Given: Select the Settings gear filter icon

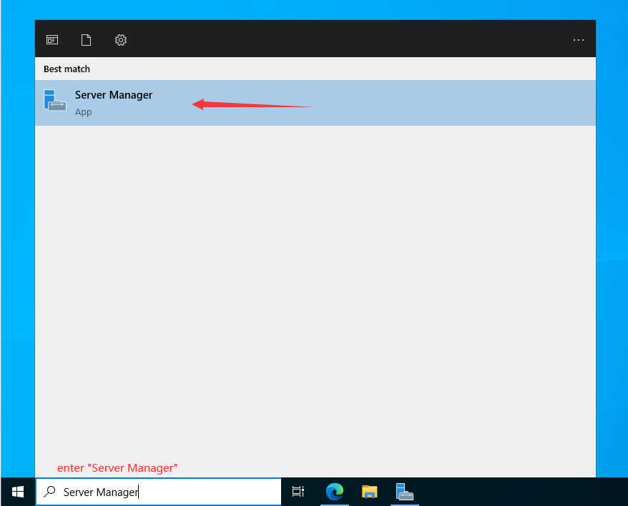Looking at the screenshot, I should click(121, 40).
